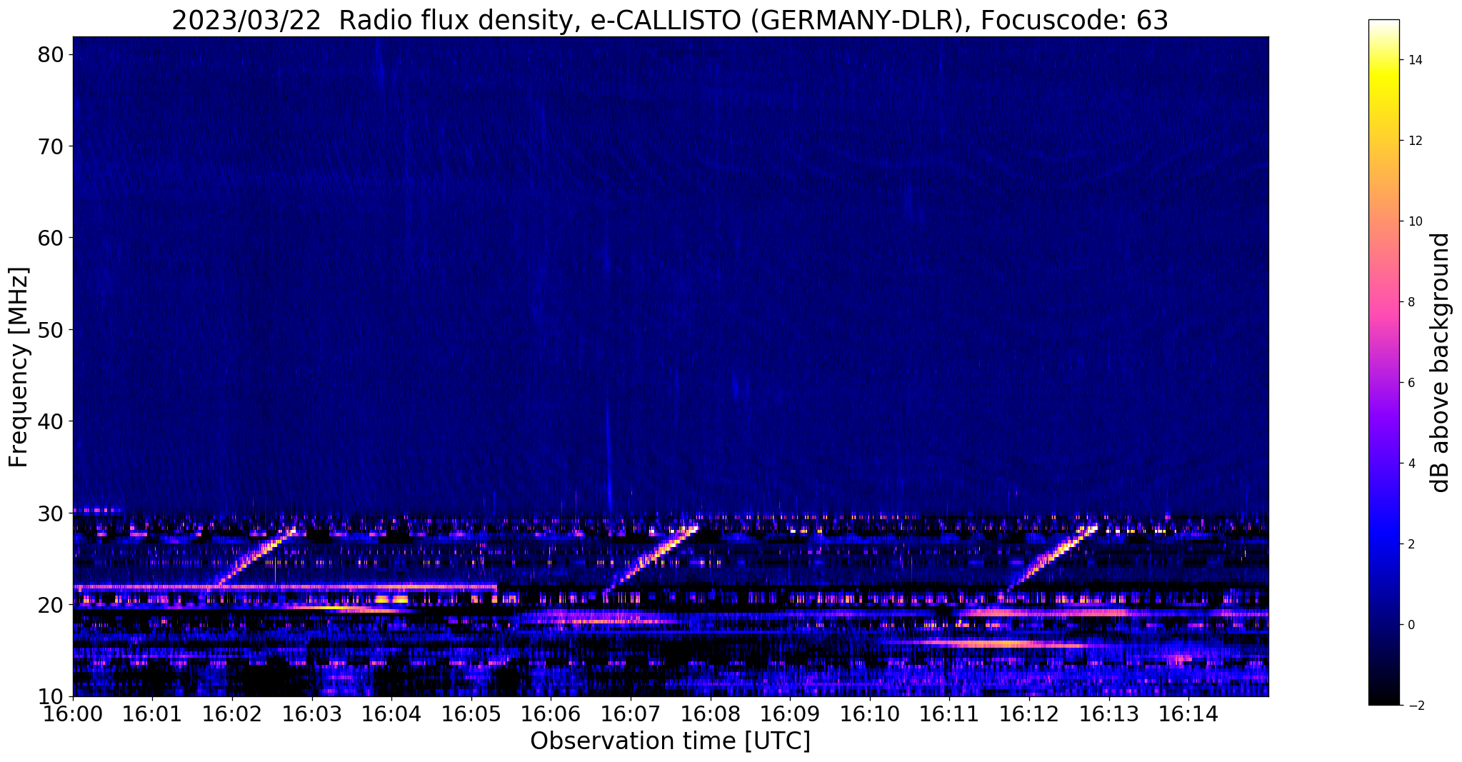
Task: Click the colorbar gradient scale
Action: (1383, 362)
